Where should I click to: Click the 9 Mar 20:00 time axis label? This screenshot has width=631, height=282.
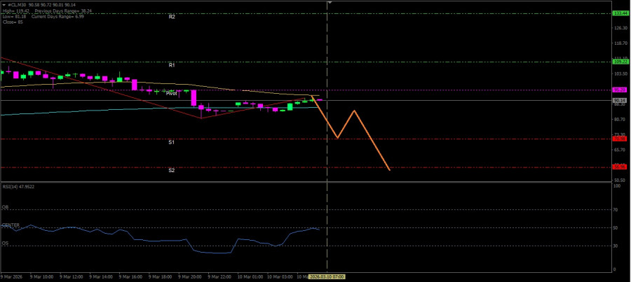[190, 277]
